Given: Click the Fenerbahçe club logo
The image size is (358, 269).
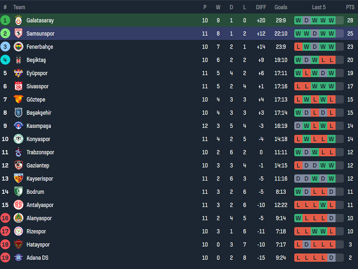Looking at the screenshot, I should (18, 47).
